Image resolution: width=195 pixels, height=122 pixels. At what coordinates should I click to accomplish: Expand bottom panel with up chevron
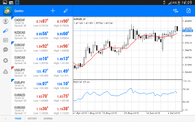point(6,119)
